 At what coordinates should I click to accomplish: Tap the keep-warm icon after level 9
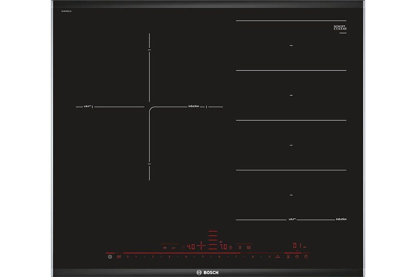pyautogui.click(x=278, y=257)
